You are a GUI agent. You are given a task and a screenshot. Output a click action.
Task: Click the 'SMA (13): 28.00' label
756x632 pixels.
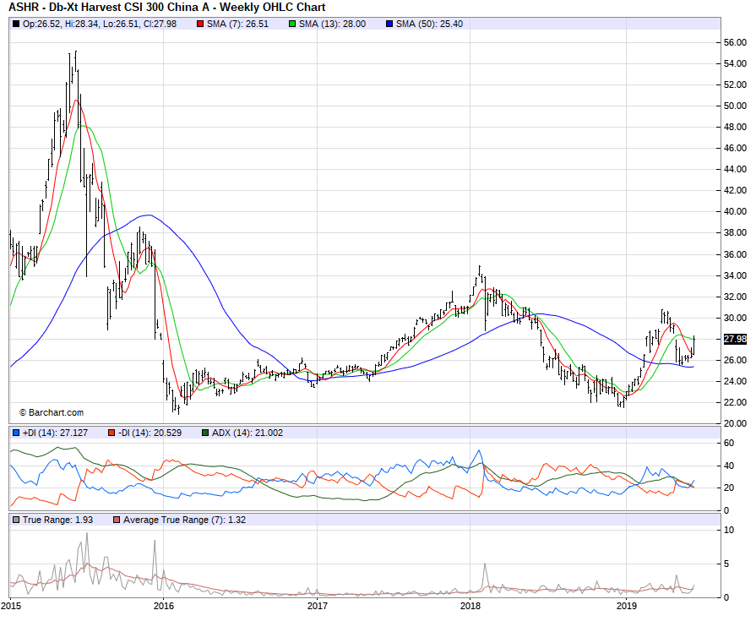coord(332,24)
